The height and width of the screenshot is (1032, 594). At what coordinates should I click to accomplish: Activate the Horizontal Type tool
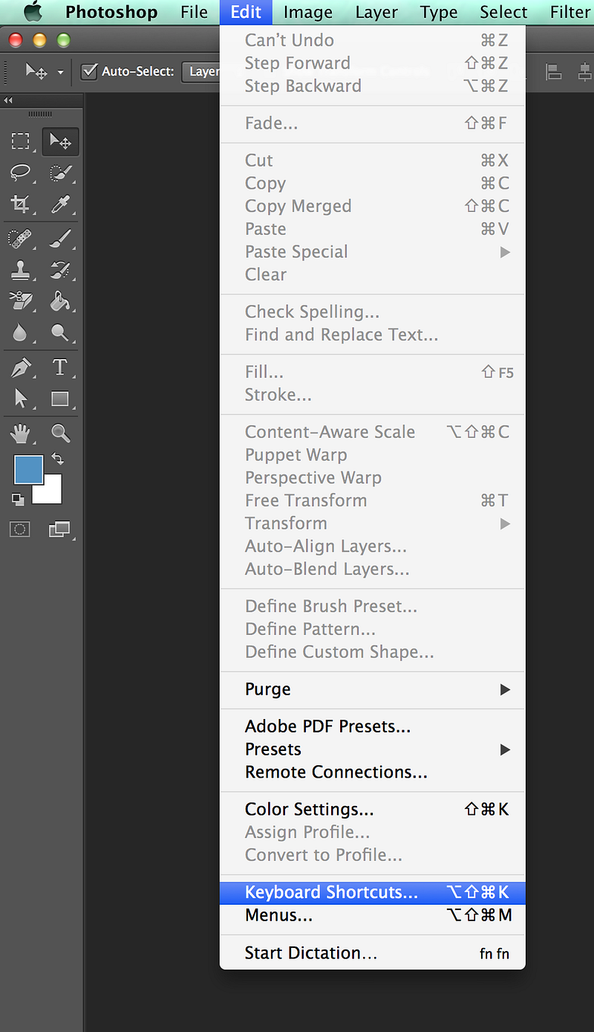pos(60,367)
